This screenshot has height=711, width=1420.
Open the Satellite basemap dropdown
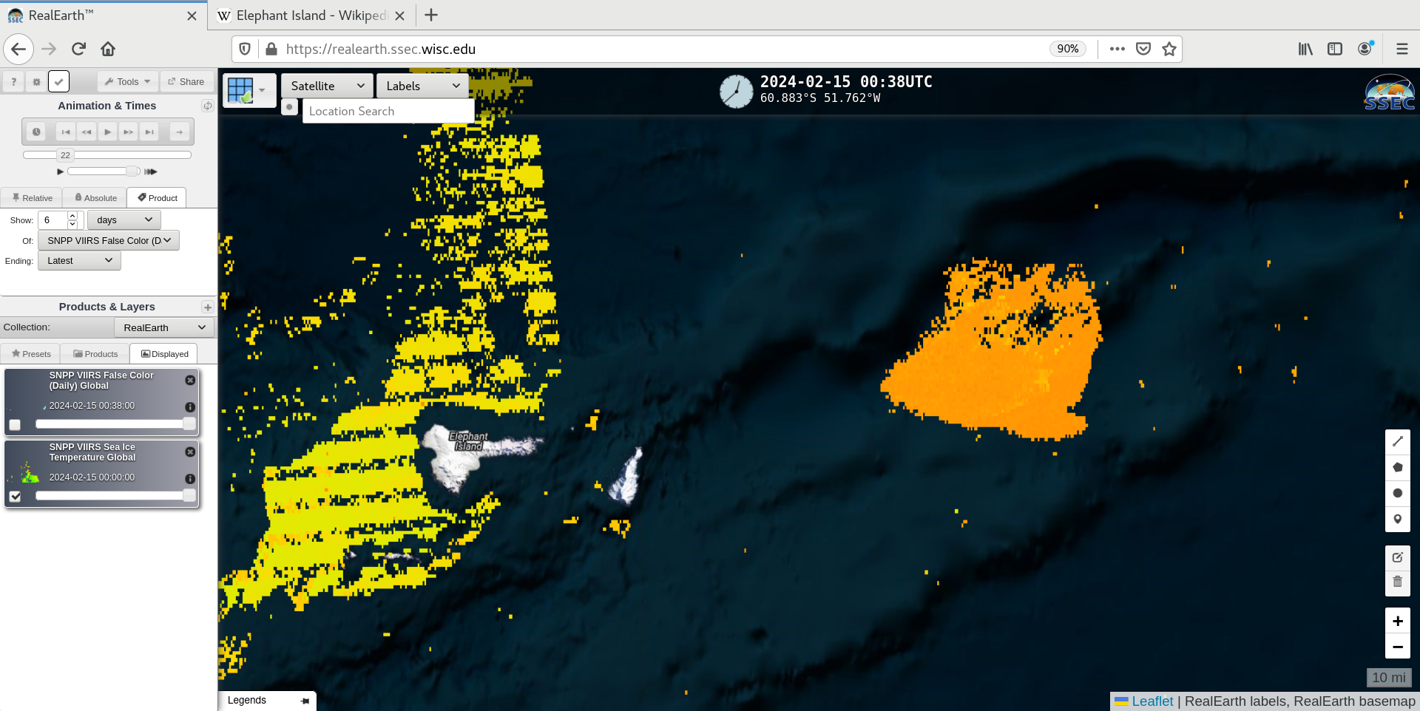pyautogui.click(x=327, y=86)
